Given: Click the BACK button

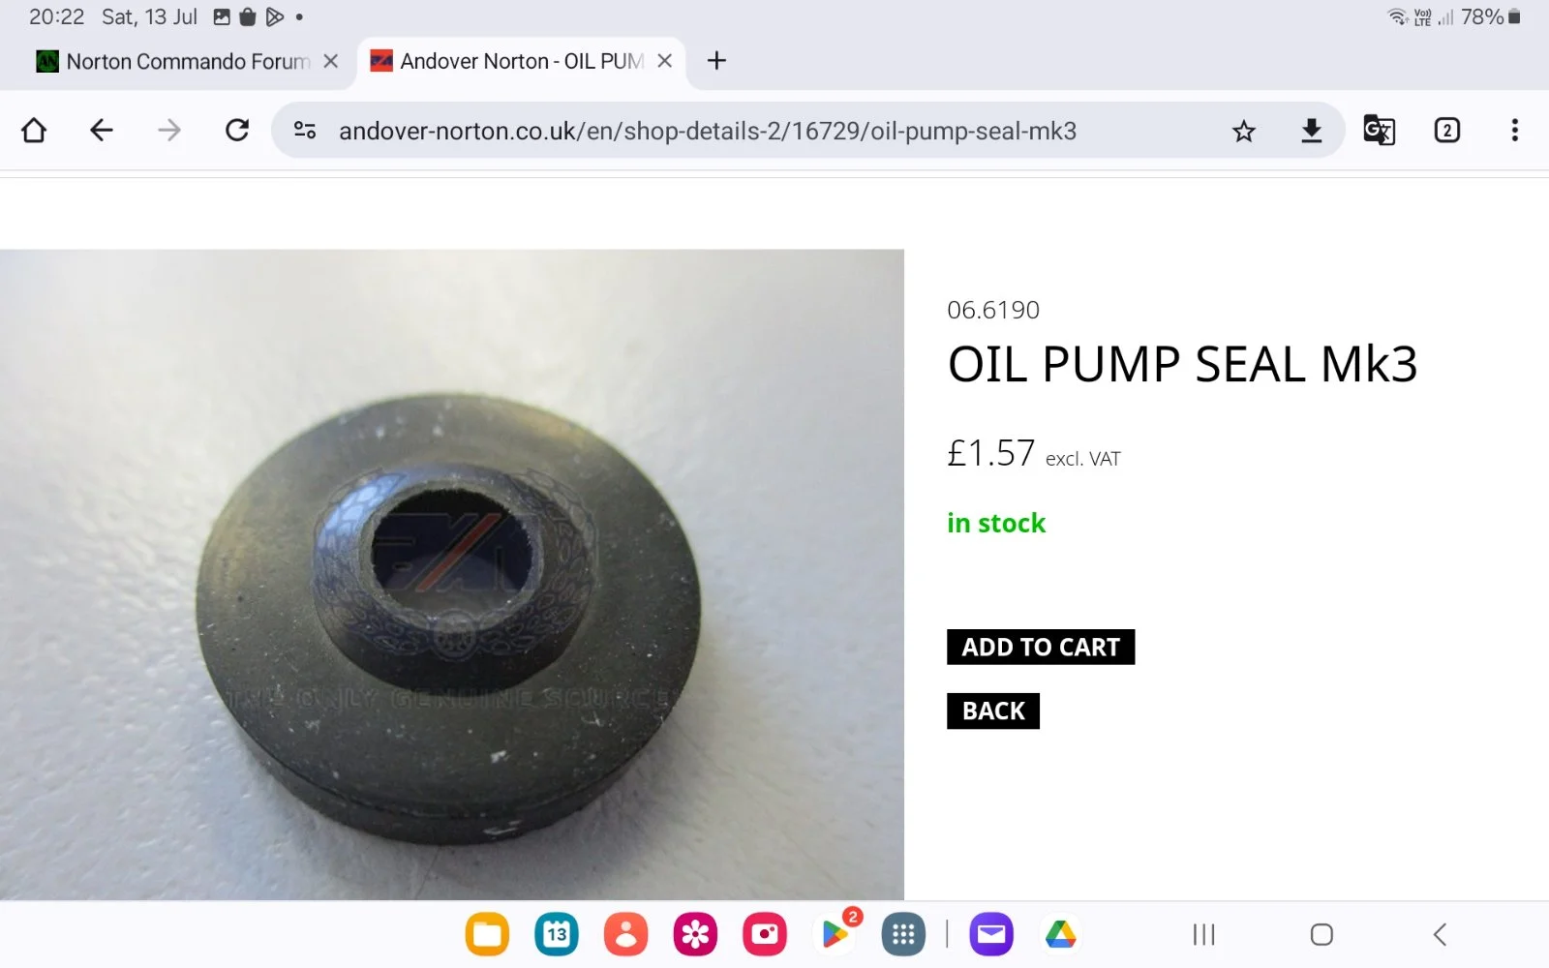Looking at the screenshot, I should tap(993, 711).
